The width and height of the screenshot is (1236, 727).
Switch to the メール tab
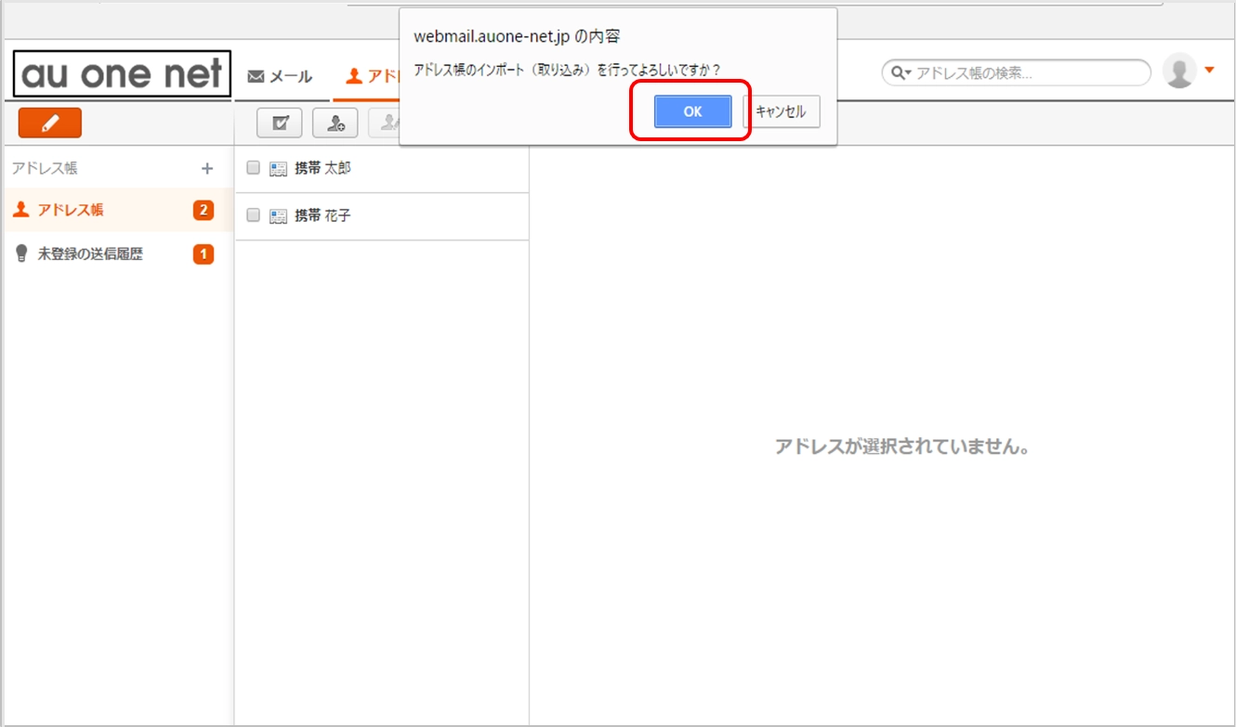click(x=281, y=77)
